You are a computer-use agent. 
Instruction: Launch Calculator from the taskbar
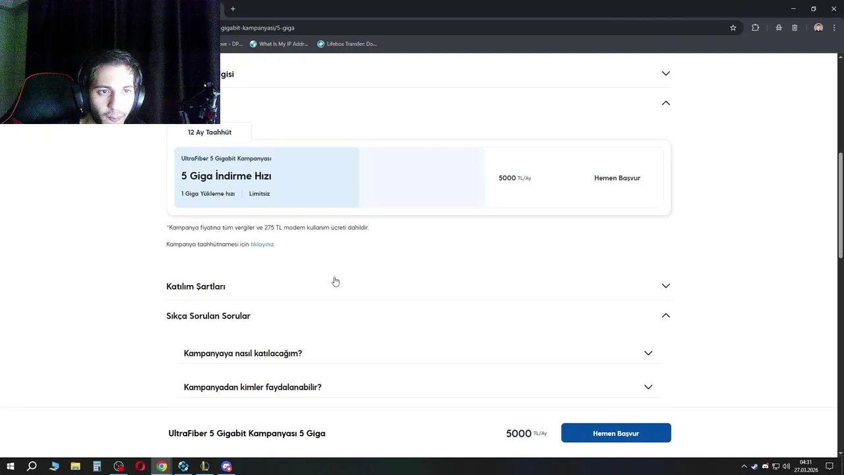(x=97, y=466)
